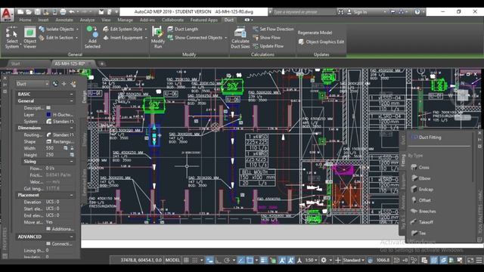Collapse the ADVANCED section in Properties
Viewport: 484px width, 272px height.
[x=71, y=236]
